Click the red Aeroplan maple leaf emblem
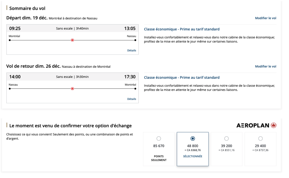 tap(273, 126)
